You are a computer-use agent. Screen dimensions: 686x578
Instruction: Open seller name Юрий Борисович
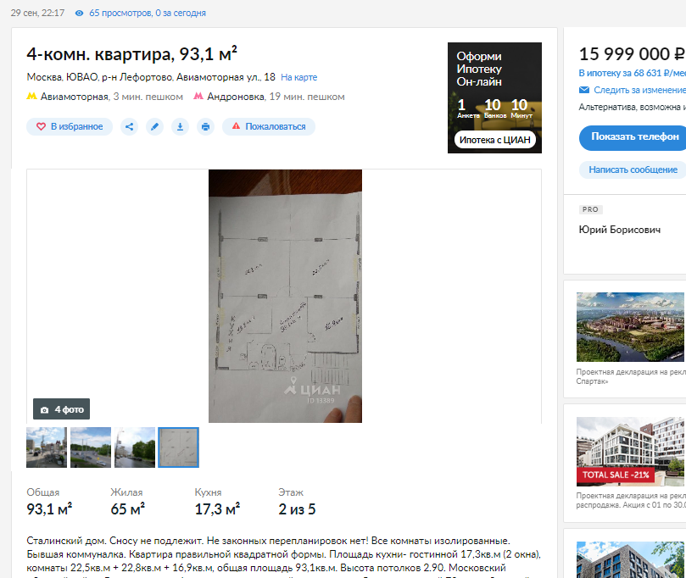point(620,230)
